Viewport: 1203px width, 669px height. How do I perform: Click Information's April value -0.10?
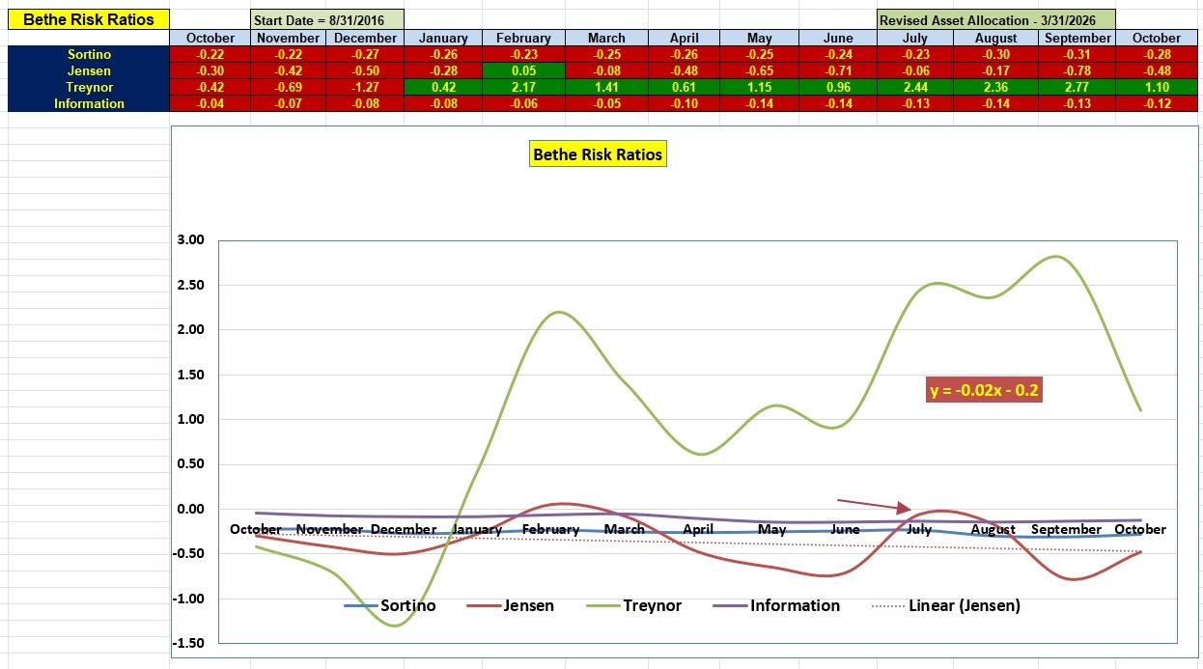point(685,103)
